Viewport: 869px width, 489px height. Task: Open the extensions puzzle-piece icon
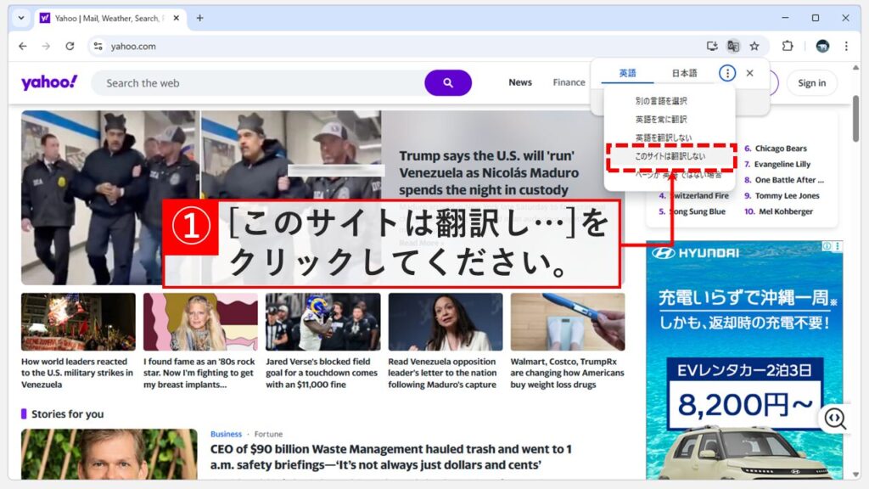point(788,46)
